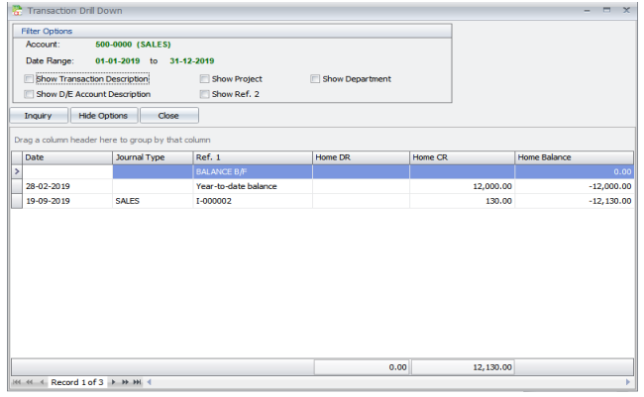Click the horizontal scroll left arrow
This screenshot has width=644, height=397.
coord(149,382)
